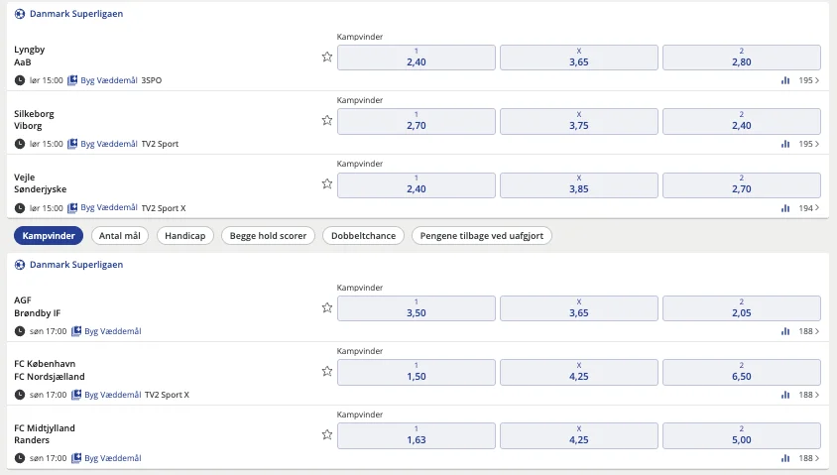Favorite FC København vs FC Nordsjælland star
The height and width of the screenshot is (475, 837).
click(327, 371)
